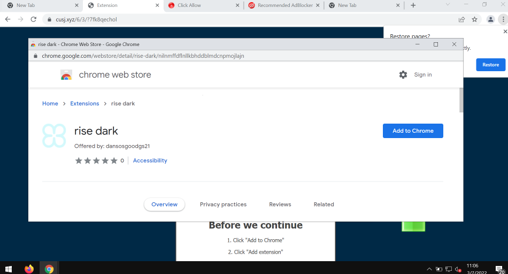508x274 pixels.
Task: Open the Chrome profile avatar icon
Action: pos(490,19)
